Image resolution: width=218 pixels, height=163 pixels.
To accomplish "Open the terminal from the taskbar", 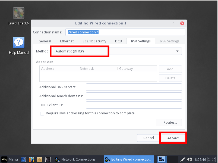I will coord(48,159).
